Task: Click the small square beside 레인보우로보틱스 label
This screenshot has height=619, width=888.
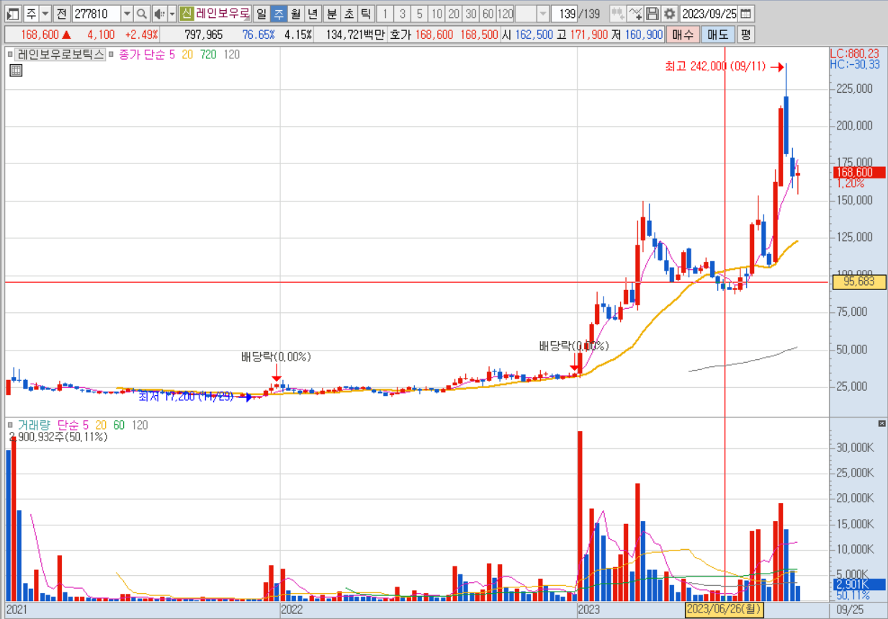Action: pos(10,54)
